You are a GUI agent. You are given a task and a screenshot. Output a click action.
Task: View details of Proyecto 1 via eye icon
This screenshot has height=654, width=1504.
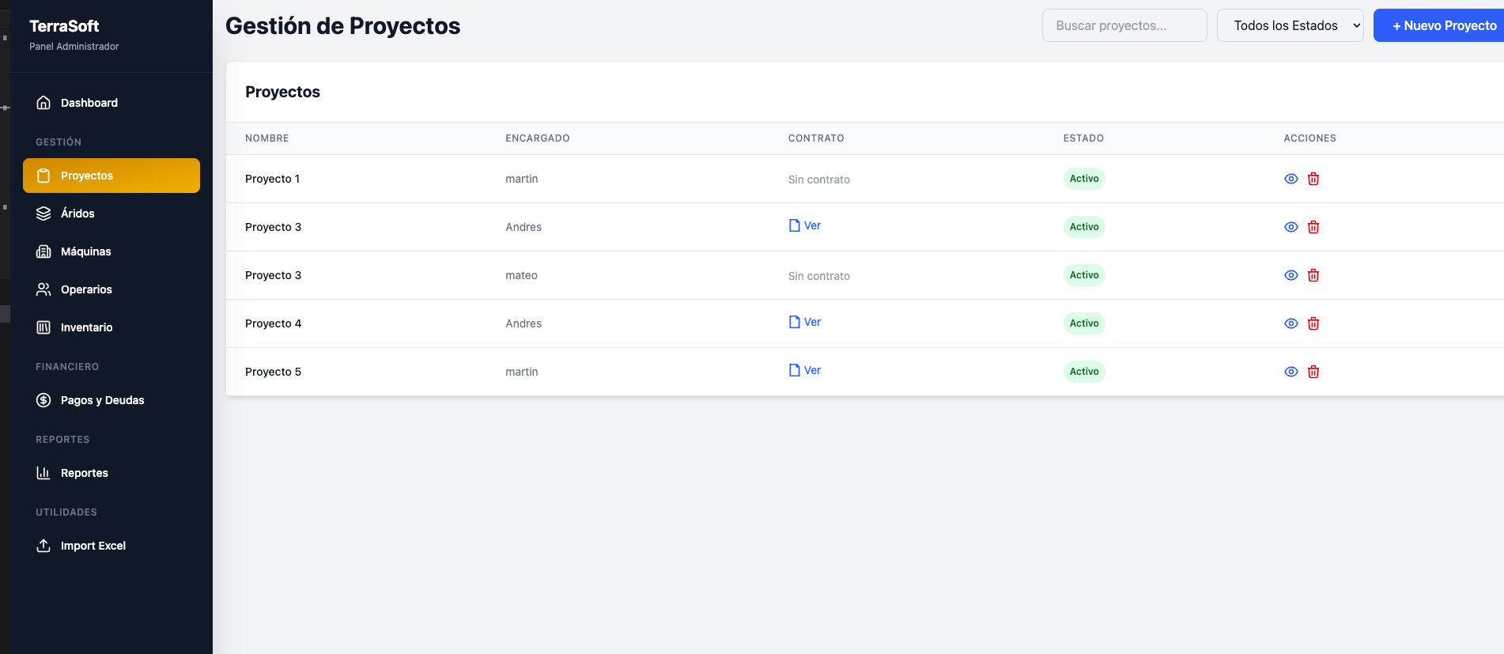[x=1290, y=179]
